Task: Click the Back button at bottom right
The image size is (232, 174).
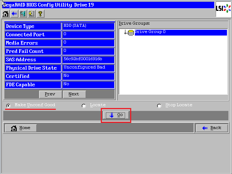Action: [x=212, y=128]
